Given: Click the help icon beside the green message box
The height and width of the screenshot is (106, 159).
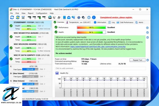Looking at the screenshot, I should tap(148, 37).
